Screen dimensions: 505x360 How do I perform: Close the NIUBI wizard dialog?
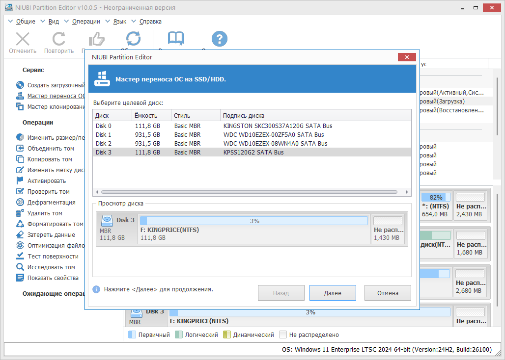407,57
